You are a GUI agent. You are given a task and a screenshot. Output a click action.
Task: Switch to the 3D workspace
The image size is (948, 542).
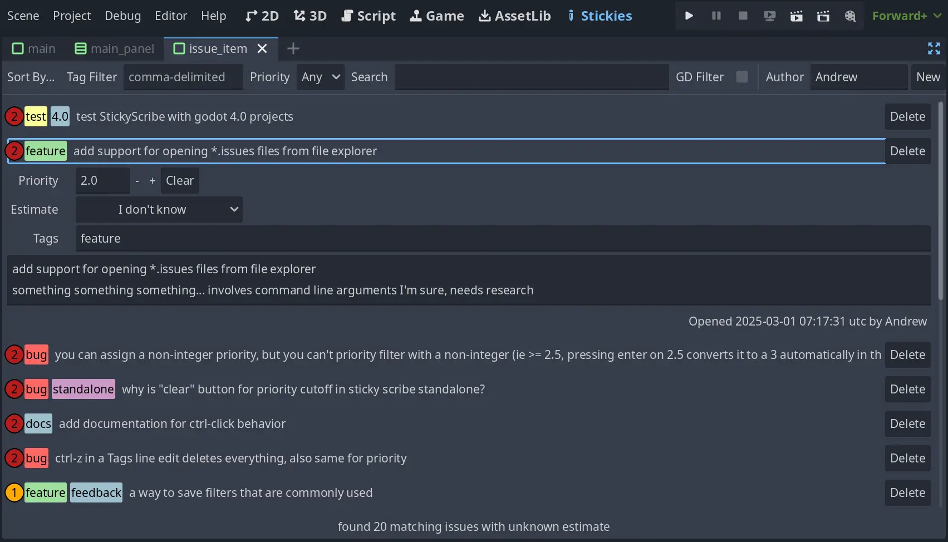click(x=310, y=16)
